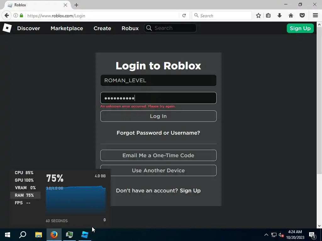Select the FPS monitor row
This screenshot has width=322, height=241.
click(x=25, y=203)
